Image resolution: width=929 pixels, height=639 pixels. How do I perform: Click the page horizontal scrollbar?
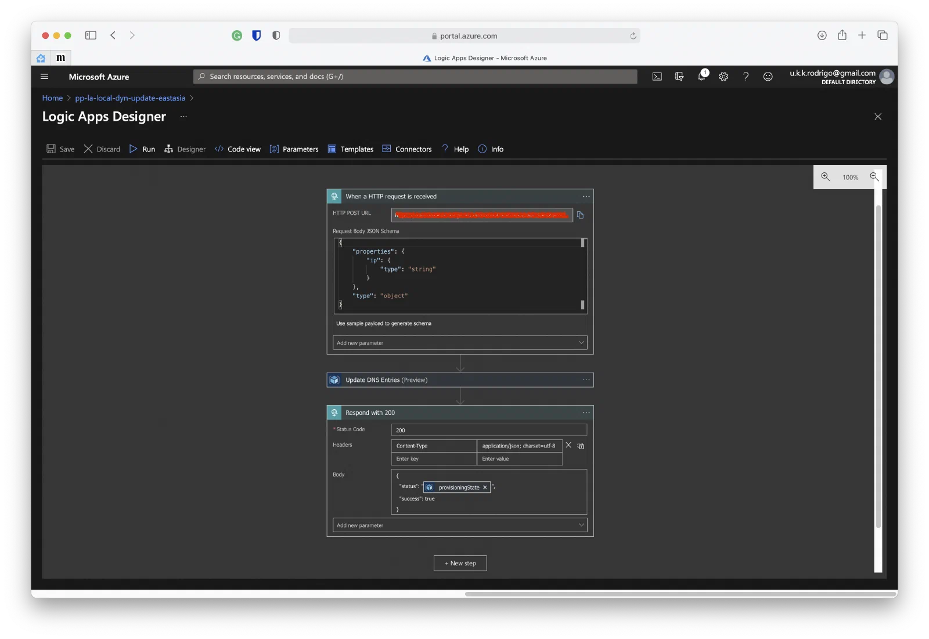pos(680,594)
